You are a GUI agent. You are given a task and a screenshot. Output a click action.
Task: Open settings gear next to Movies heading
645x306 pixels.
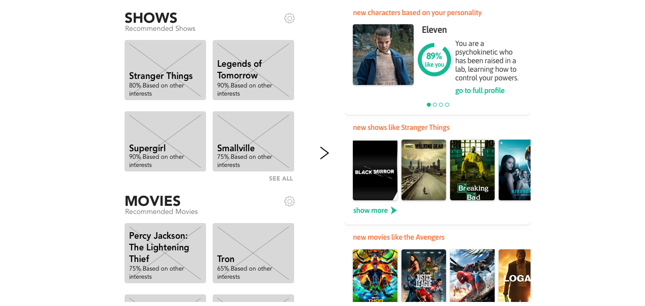(x=290, y=201)
